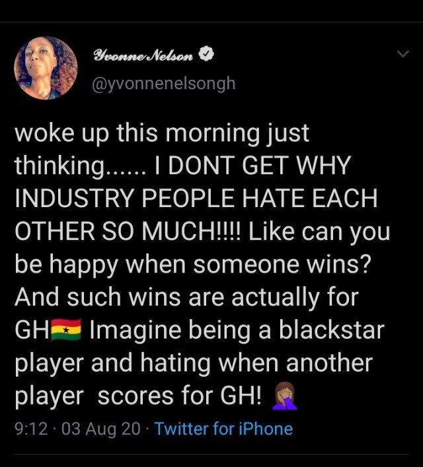423x467 pixels.
Task: Click the "And such wins are actually for" line
Action: point(186,297)
